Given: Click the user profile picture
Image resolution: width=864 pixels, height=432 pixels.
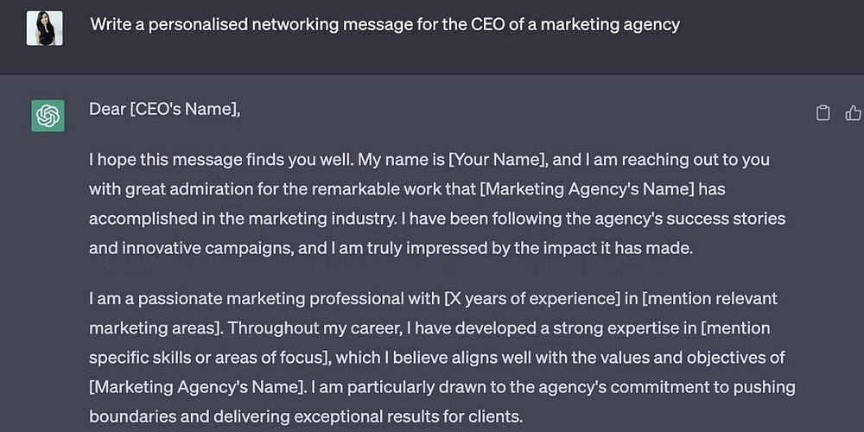Looking at the screenshot, I should 44,28.
